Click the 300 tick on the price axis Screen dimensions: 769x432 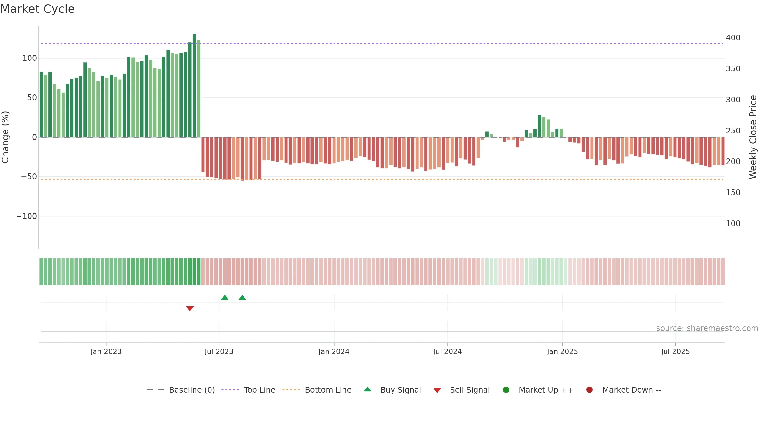coord(733,100)
